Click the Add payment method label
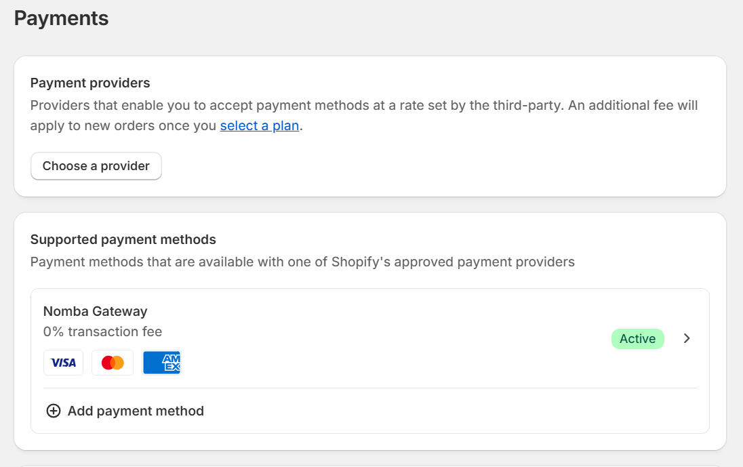Viewport: 743px width, 467px height. click(x=136, y=411)
